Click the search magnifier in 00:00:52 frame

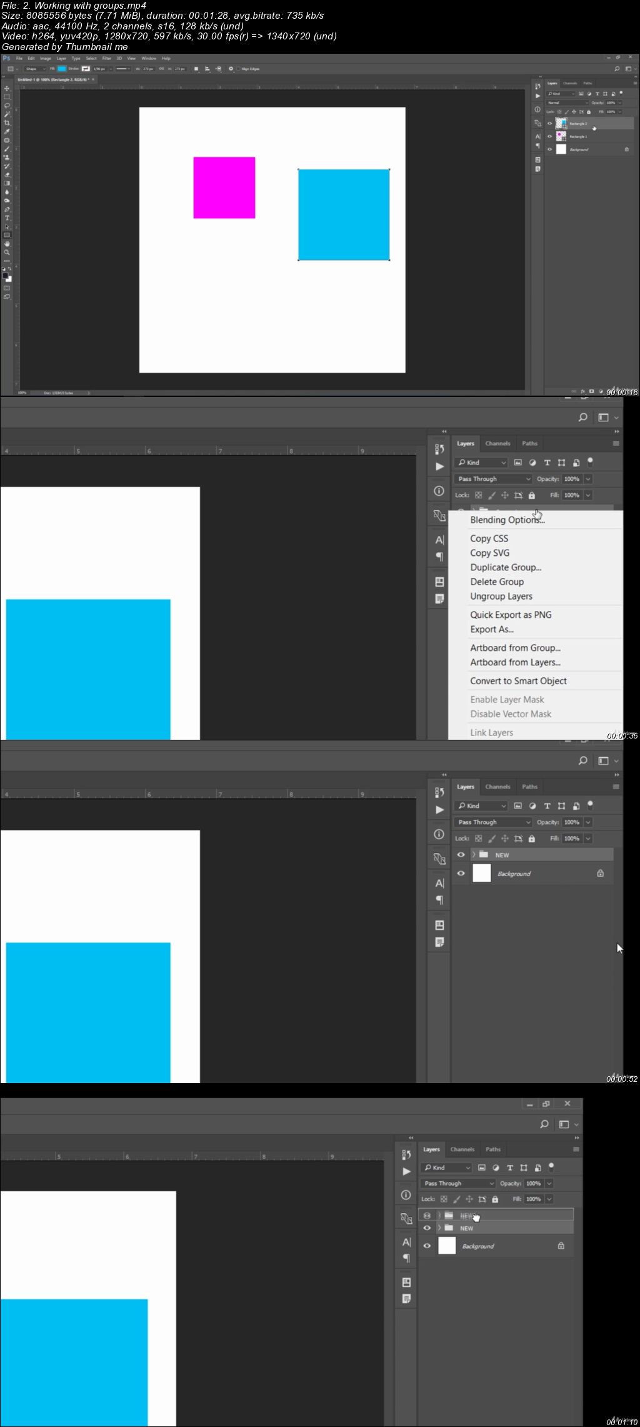tap(582, 760)
